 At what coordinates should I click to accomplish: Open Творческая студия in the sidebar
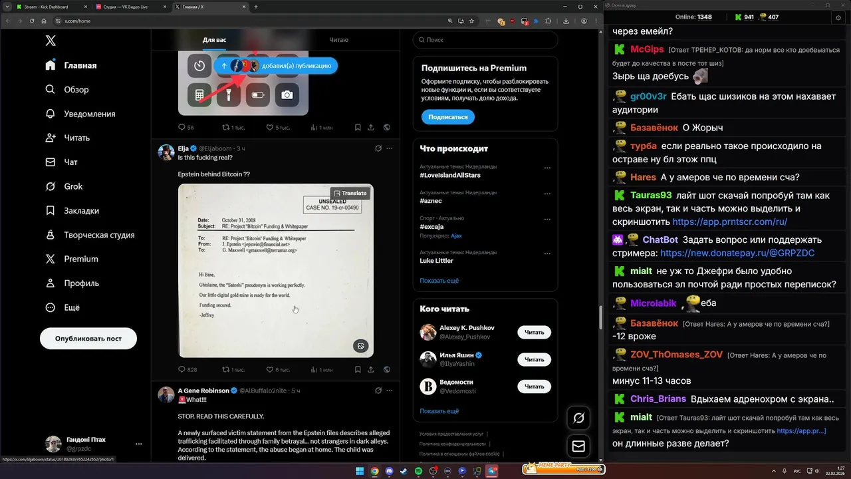[x=90, y=235]
